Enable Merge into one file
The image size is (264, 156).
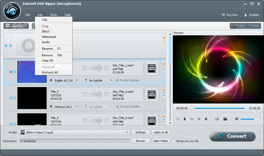(174, 141)
